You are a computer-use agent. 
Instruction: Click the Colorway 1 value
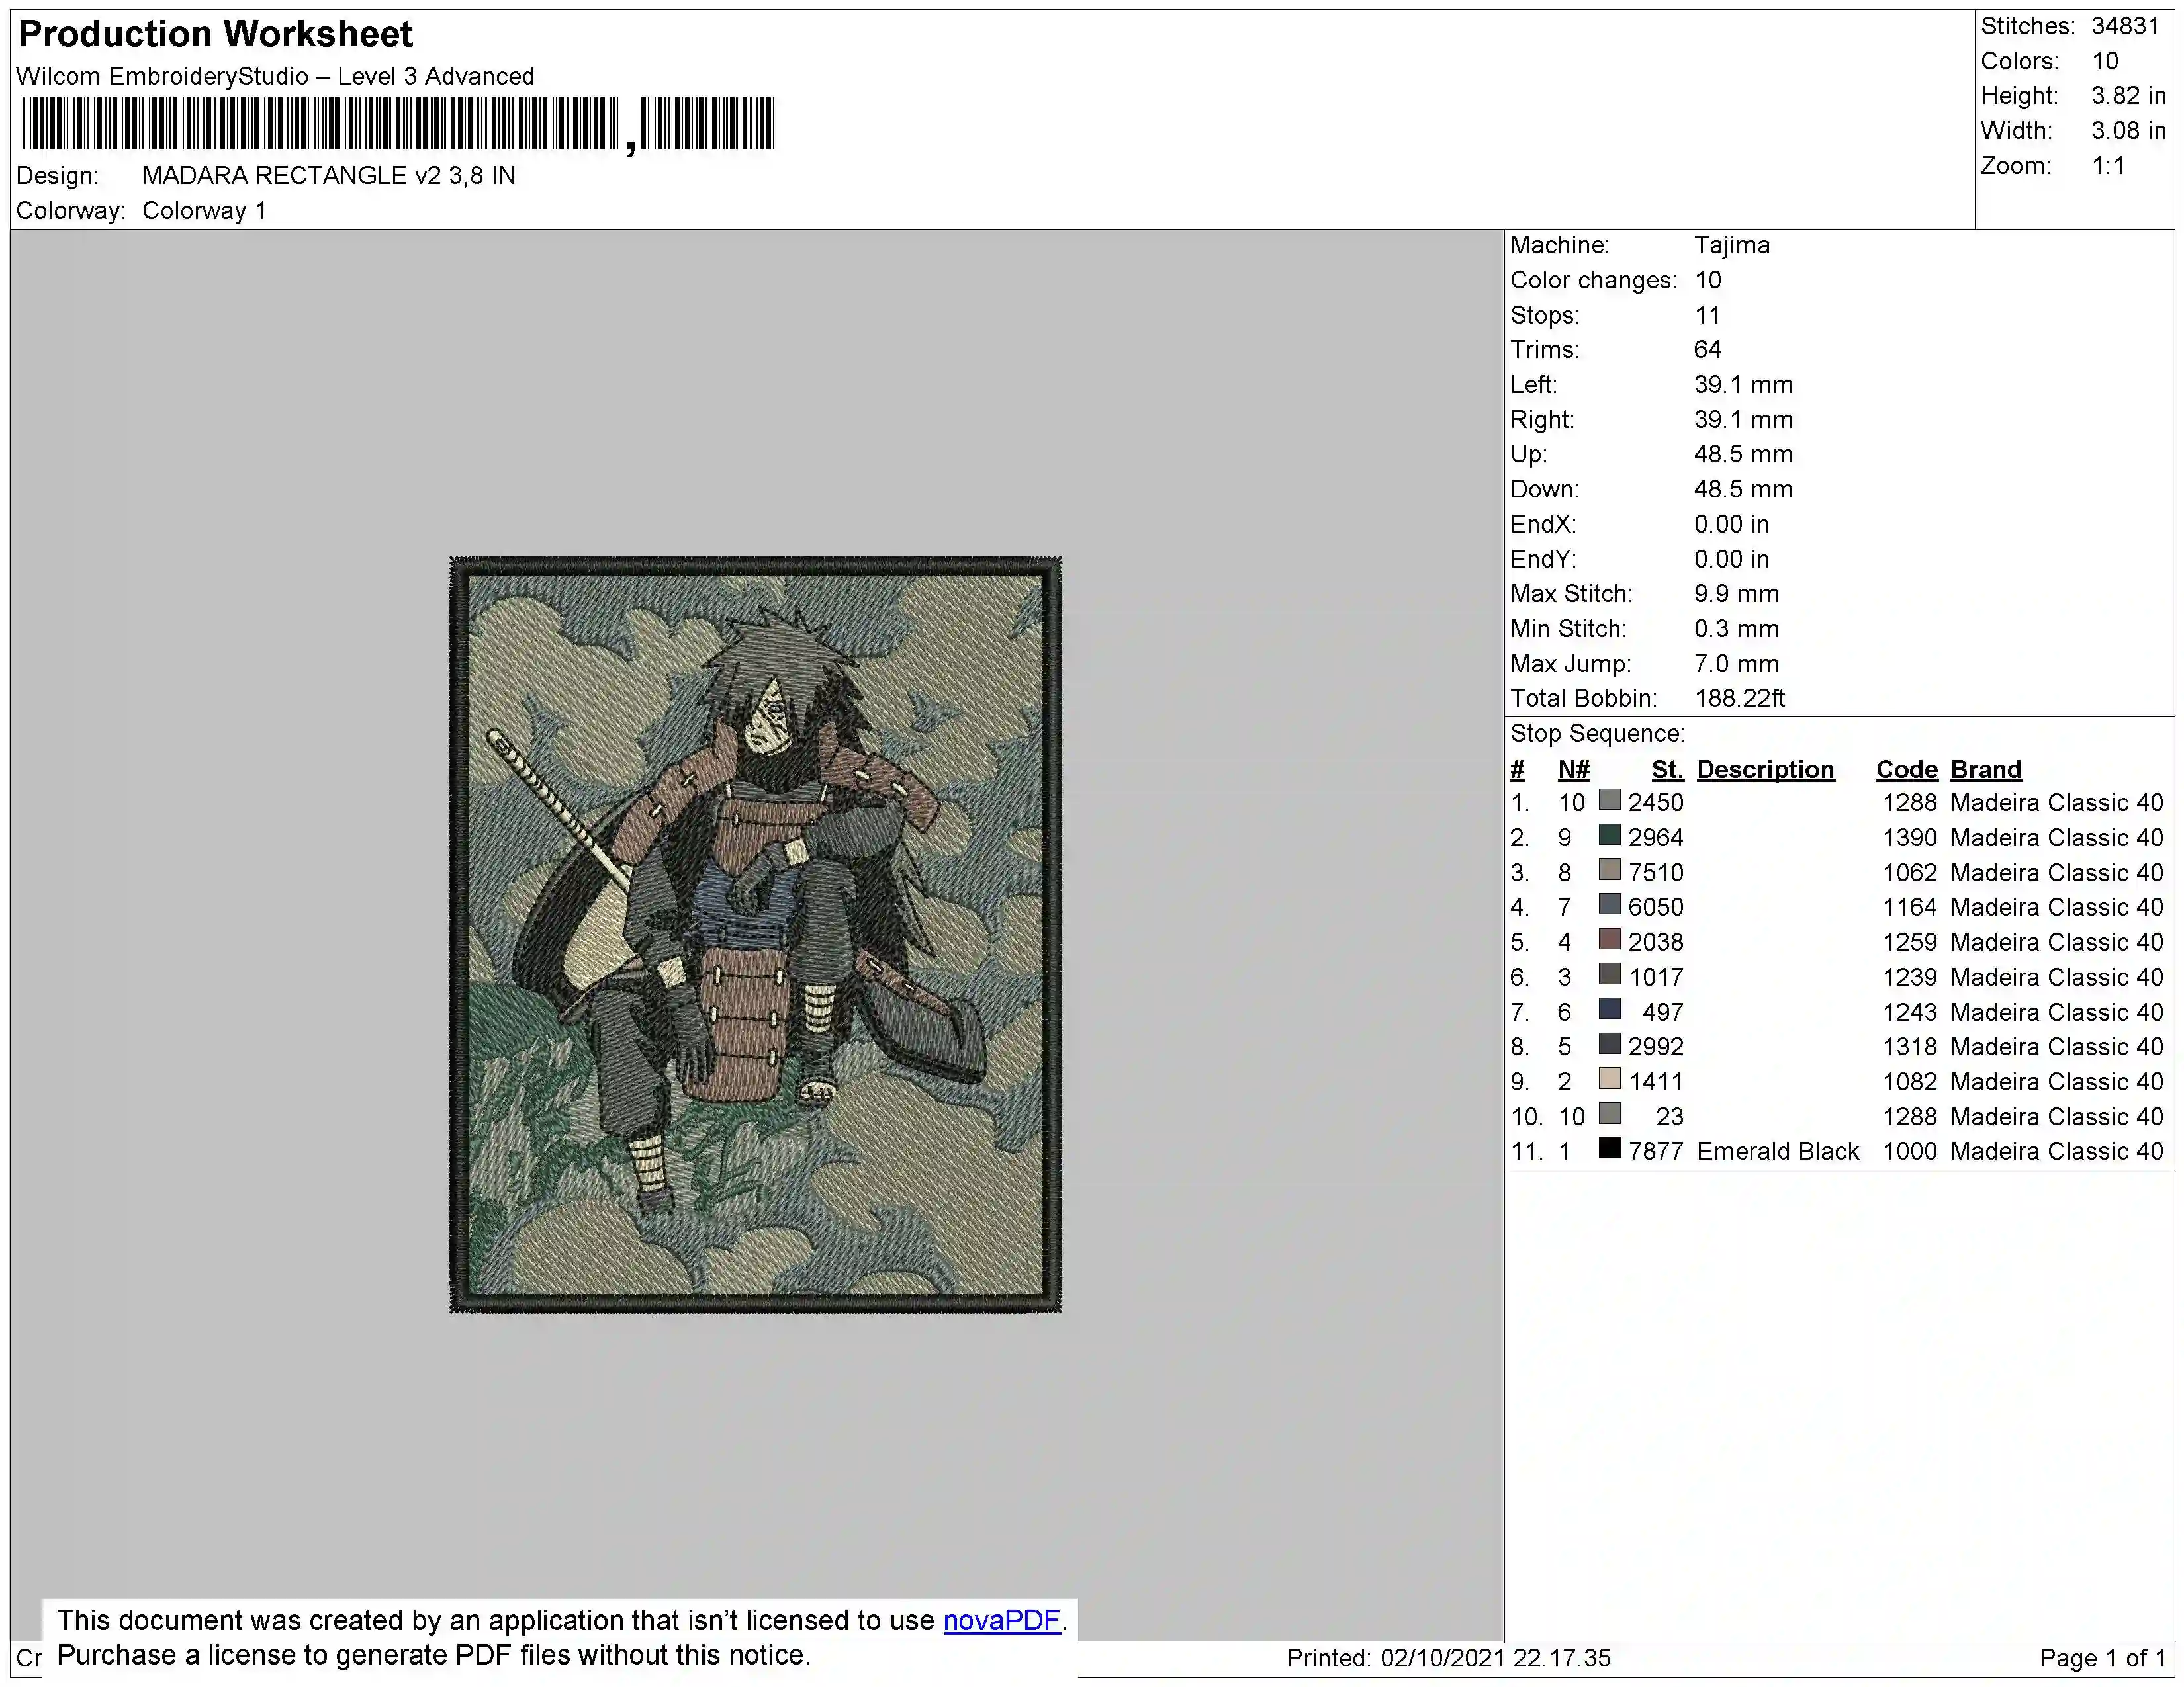(204, 211)
